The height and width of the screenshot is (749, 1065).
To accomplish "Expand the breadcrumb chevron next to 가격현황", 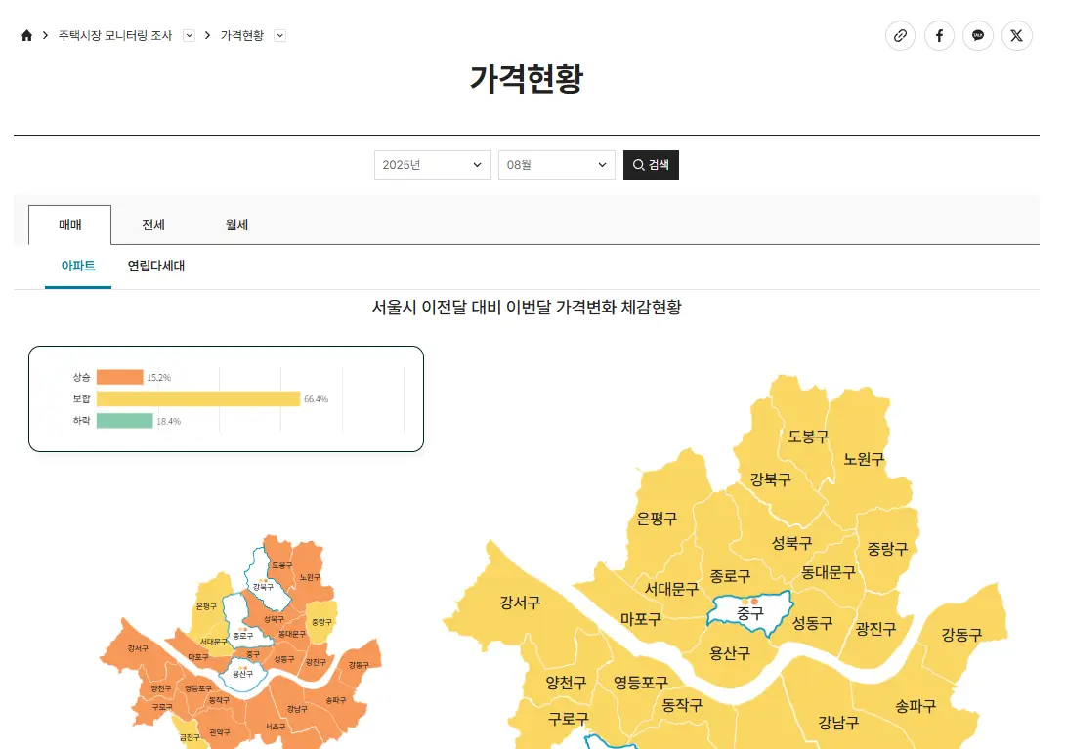I will [x=280, y=35].
